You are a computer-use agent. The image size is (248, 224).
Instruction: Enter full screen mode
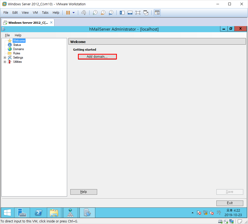138,13
